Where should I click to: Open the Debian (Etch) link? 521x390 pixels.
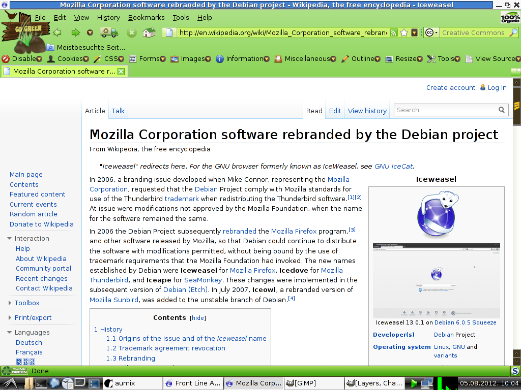click(185, 289)
